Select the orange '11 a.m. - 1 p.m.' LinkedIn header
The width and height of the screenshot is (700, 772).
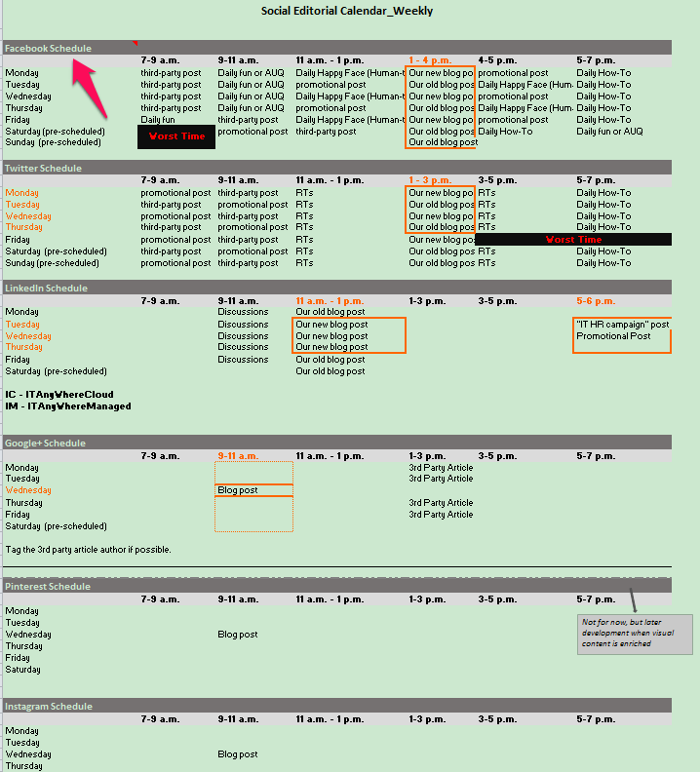pos(330,301)
